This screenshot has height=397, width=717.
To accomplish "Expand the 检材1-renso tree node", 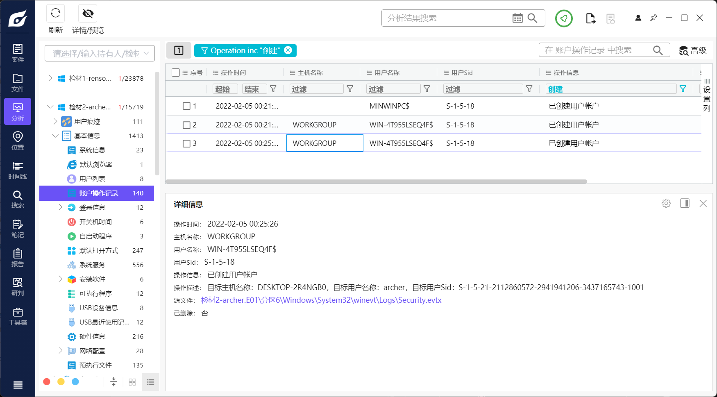I will click(50, 78).
